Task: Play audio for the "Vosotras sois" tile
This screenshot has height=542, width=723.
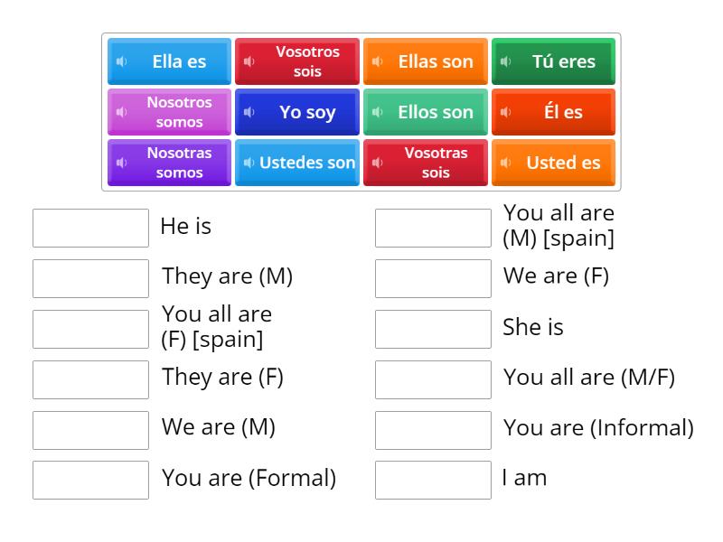Action: pyautogui.click(x=377, y=163)
